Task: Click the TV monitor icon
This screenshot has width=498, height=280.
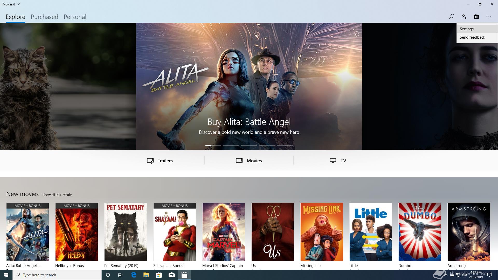Action: pyautogui.click(x=333, y=160)
